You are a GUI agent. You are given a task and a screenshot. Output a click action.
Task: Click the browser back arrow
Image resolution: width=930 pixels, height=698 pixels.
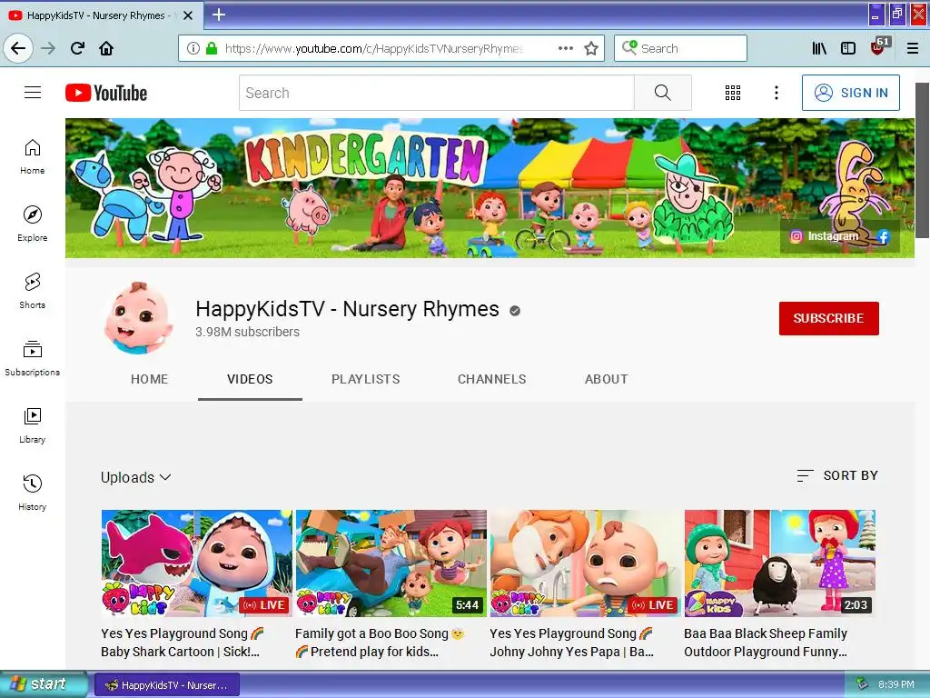[x=18, y=48]
